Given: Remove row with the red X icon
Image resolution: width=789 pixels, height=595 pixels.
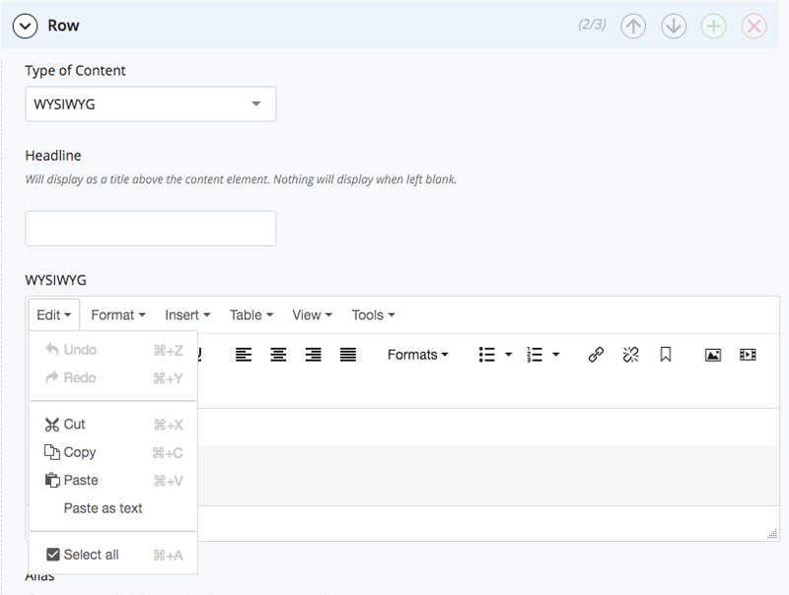Looking at the screenshot, I should (753, 26).
